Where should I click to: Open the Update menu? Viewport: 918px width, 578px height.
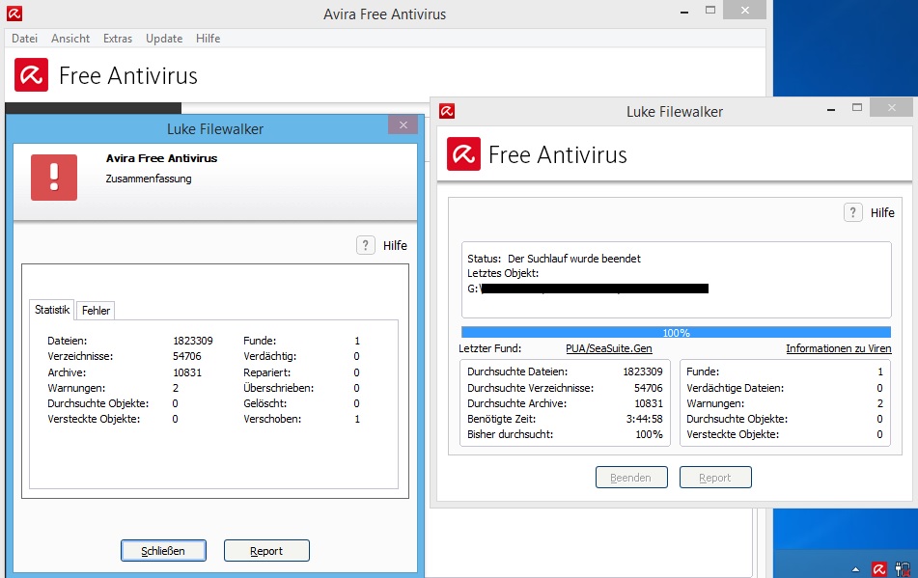point(164,38)
